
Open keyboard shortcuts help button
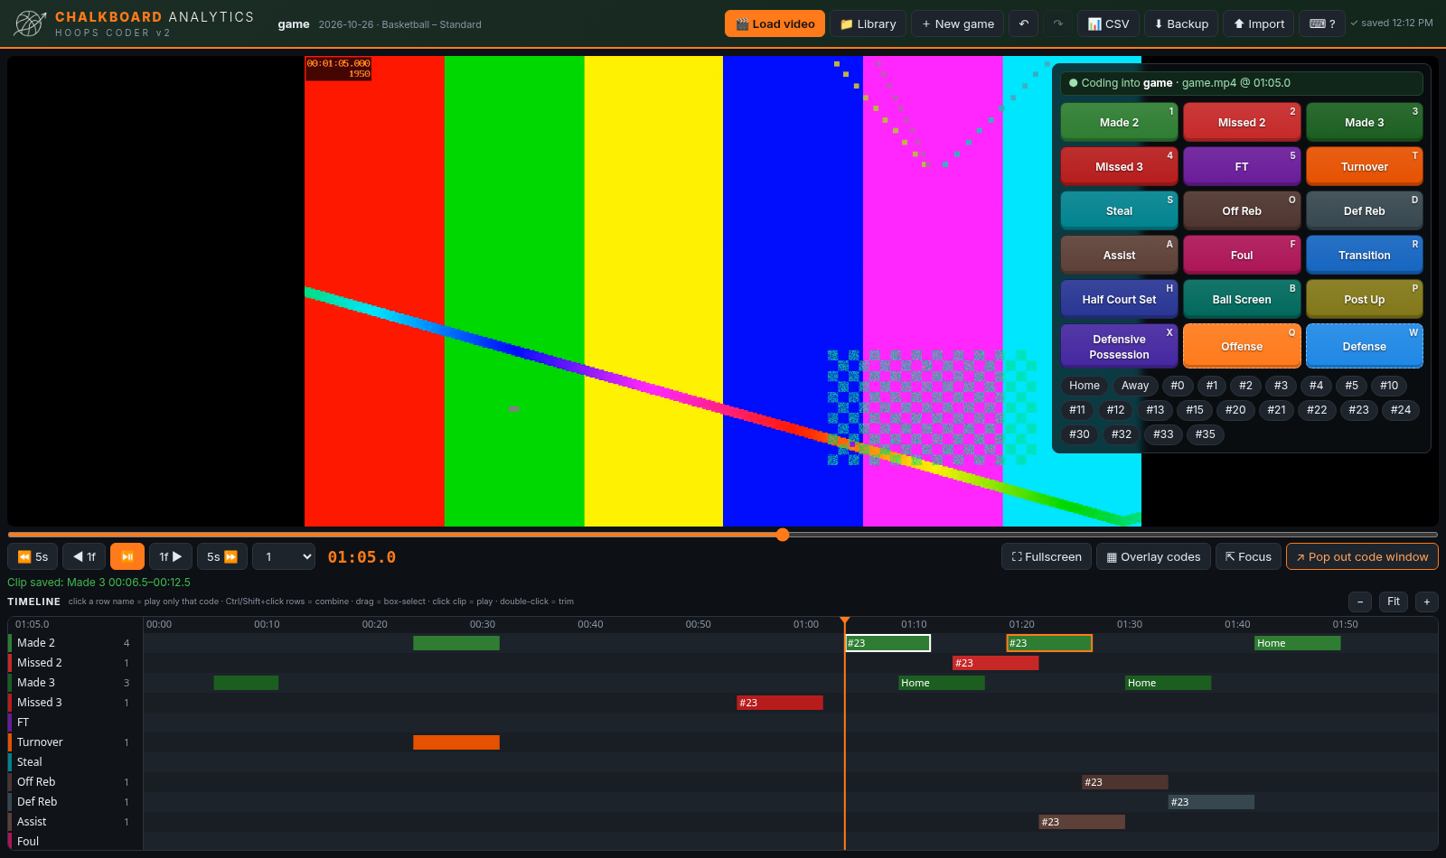tap(1322, 23)
